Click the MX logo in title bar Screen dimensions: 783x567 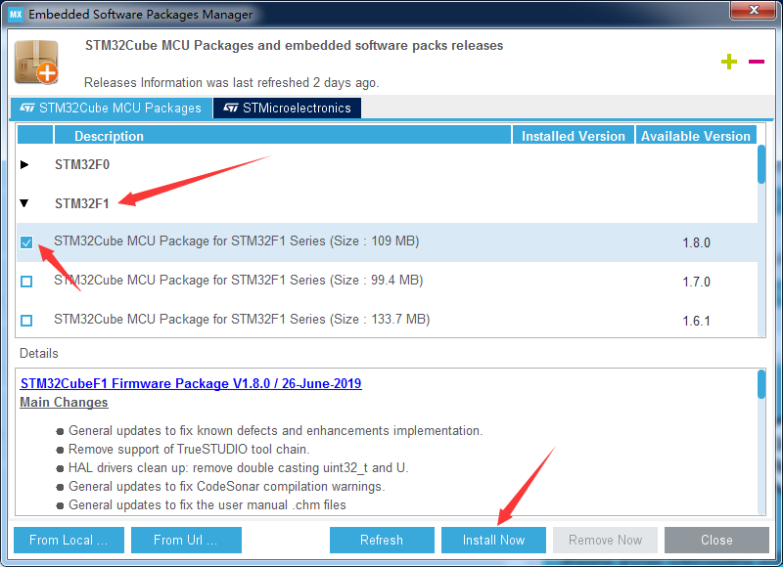pyautogui.click(x=16, y=14)
